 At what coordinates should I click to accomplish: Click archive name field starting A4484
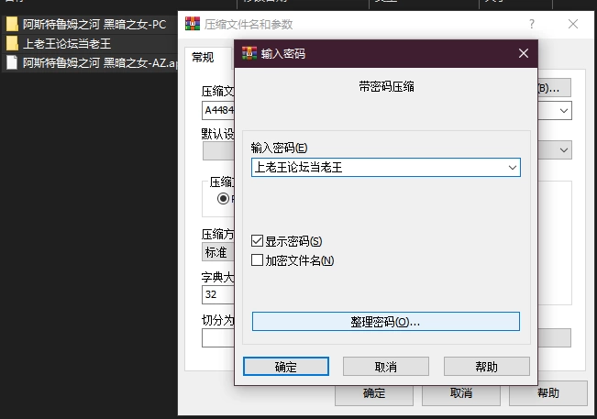pyautogui.click(x=218, y=110)
